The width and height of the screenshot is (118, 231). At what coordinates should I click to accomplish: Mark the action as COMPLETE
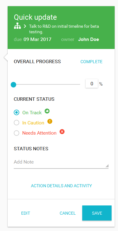click(x=91, y=62)
